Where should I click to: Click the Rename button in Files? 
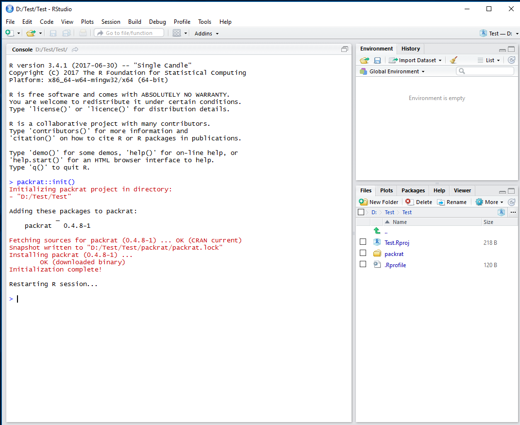452,202
